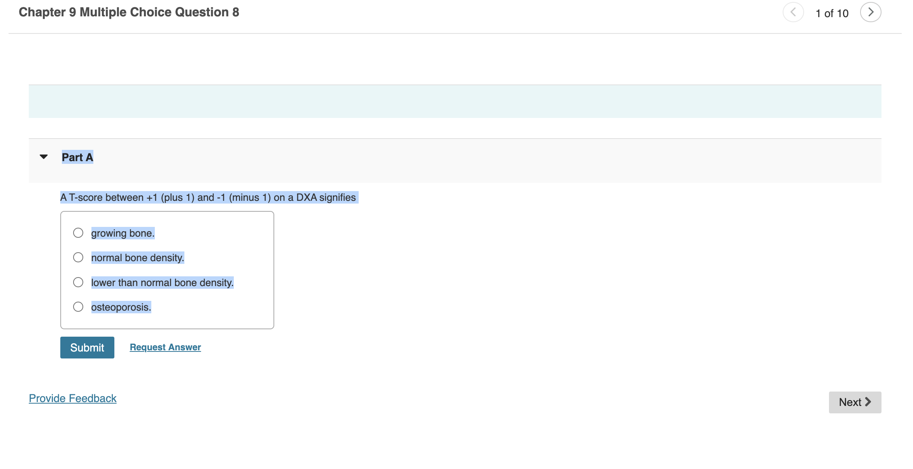Click the 'osteoporosis.' answer label text
This screenshot has width=913, height=469.
click(x=121, y=307)
